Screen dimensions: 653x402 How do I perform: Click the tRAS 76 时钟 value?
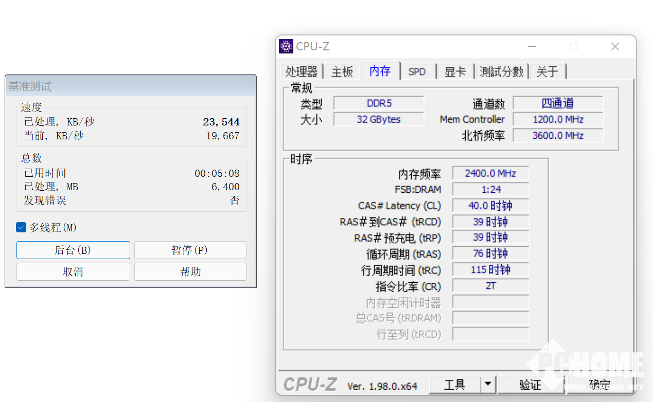tap(491, 253)
